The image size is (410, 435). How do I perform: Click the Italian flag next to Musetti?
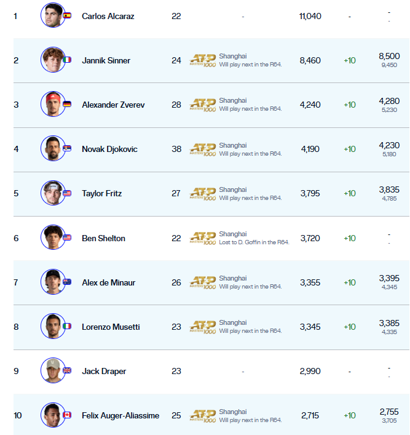click(x=67, y=327)
